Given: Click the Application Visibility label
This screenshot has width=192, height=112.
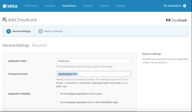Looking at the screenshot, I should click(x=19, y=94).
